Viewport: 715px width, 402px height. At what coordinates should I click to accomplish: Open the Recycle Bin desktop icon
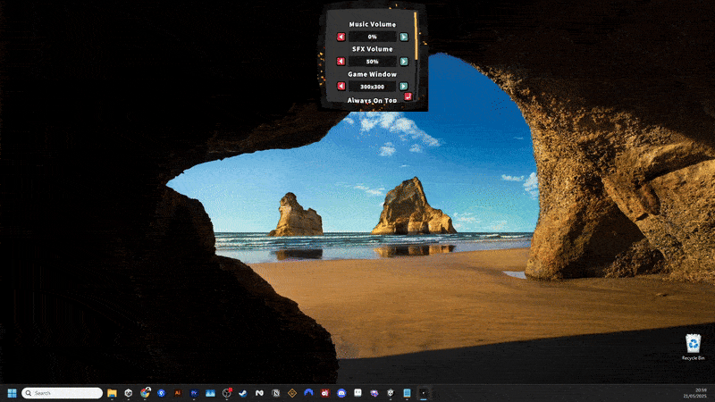694,344
